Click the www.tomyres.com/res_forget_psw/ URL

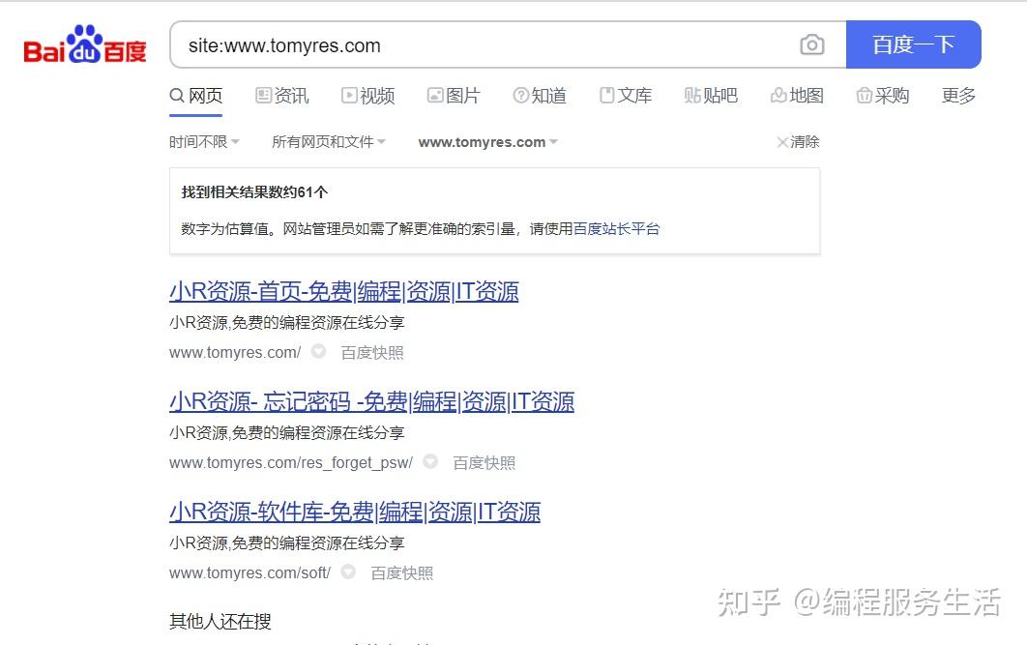click(291, 462)
